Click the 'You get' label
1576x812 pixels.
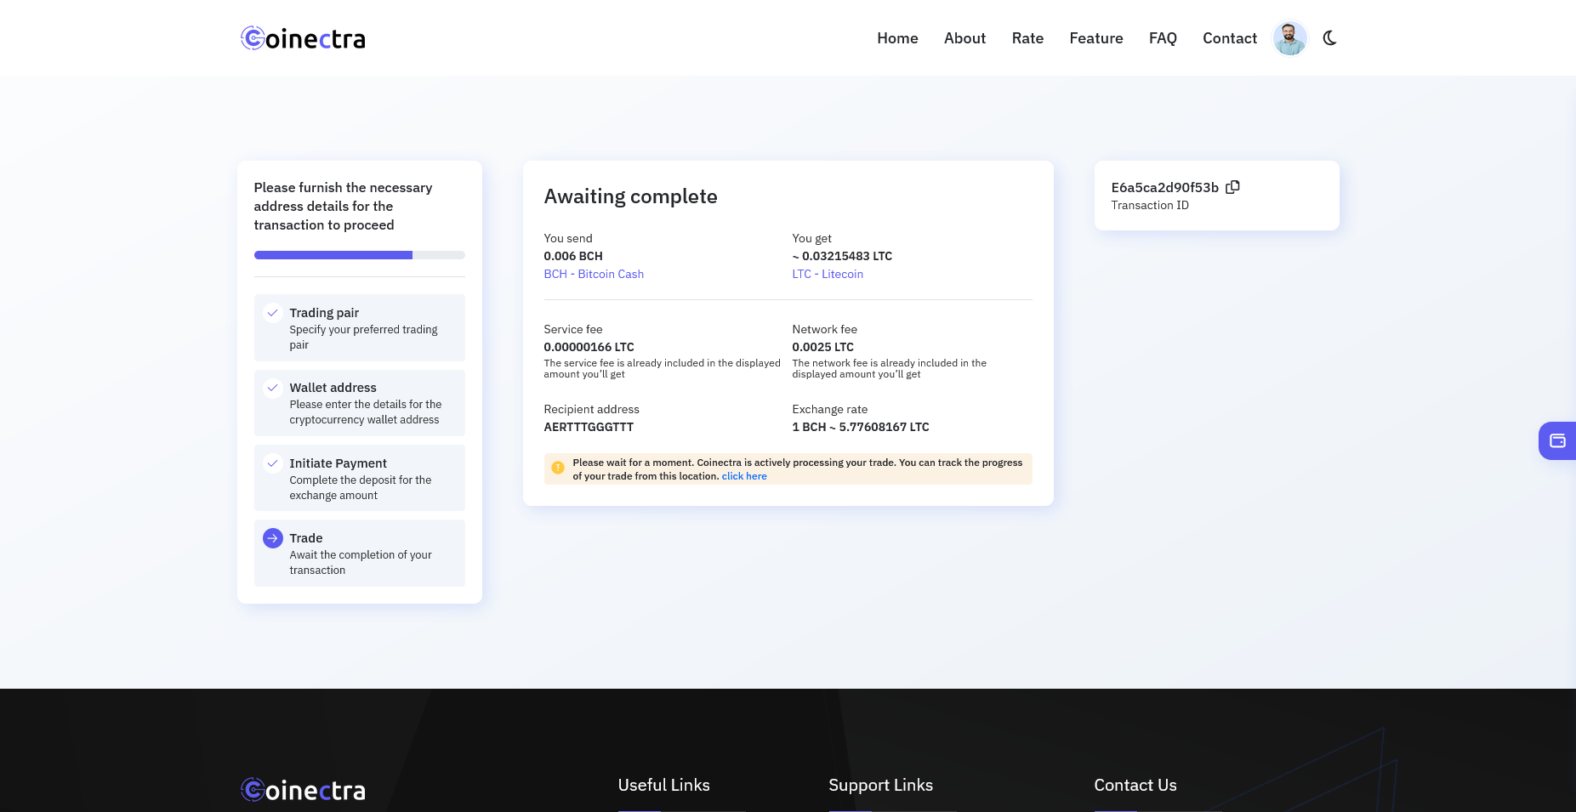(x=812, y=239)
